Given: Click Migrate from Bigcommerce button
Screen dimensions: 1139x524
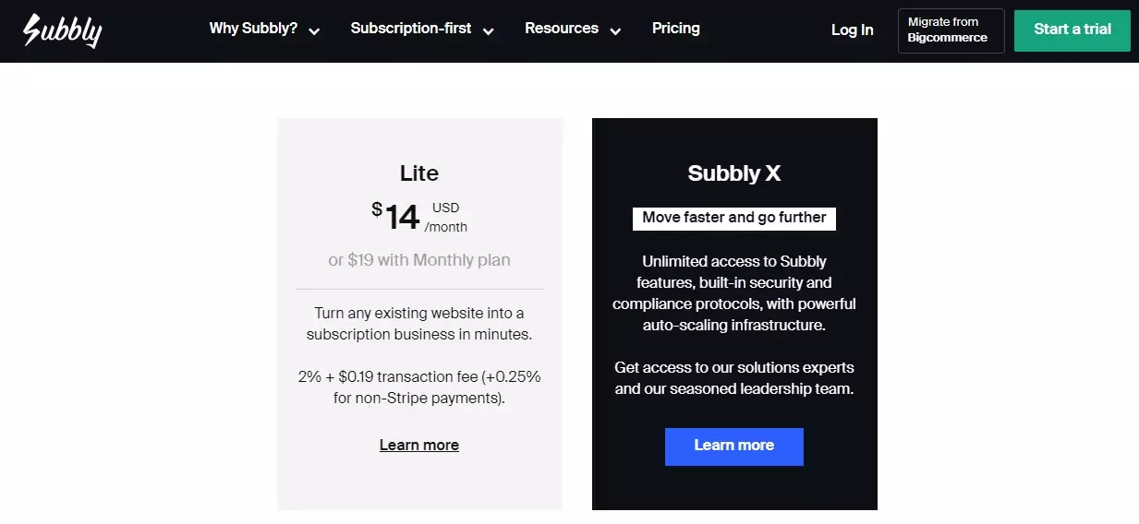Looking at the screenshot, I should 951,30.
